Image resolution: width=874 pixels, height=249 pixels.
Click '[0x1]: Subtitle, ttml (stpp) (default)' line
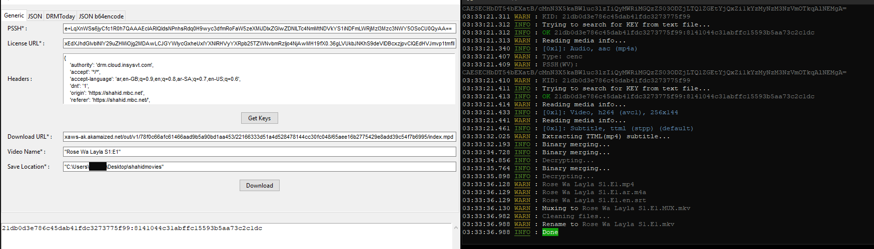click(618, 128)
